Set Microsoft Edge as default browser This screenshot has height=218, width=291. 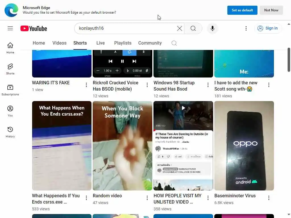242,10
